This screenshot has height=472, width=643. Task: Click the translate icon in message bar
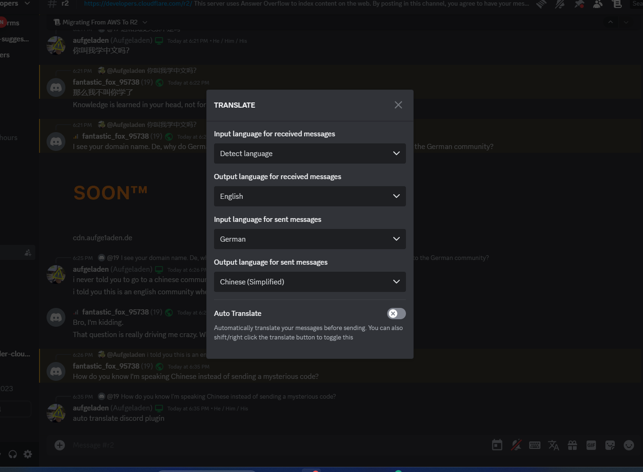tap(554, 445)
